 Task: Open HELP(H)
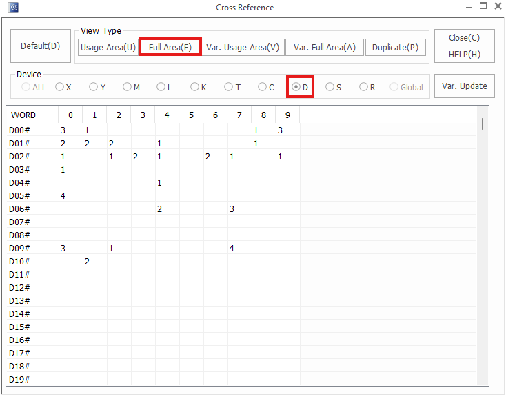click(x=464, y=55)
